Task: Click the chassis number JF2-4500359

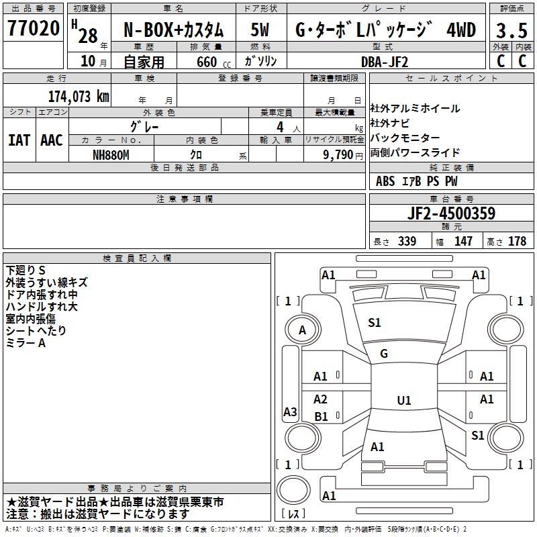Action: [x=452, y=214]
